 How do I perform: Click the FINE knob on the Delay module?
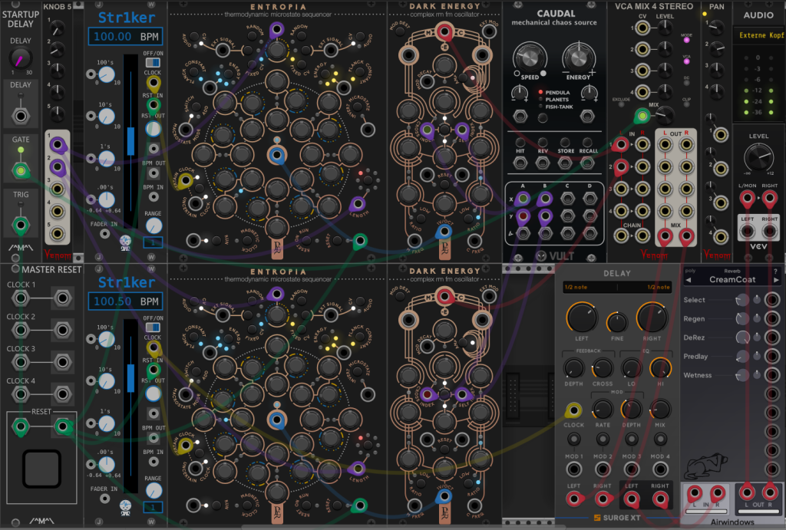[x=617, y=323]
